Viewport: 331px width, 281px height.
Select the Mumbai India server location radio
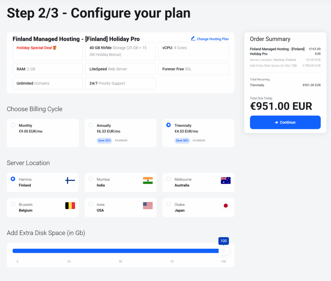pyautogui.click(x=91, y=179)
